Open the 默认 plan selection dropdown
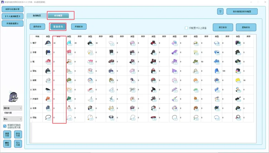This screenshot has width=269, height=153. tap(12, 119)
